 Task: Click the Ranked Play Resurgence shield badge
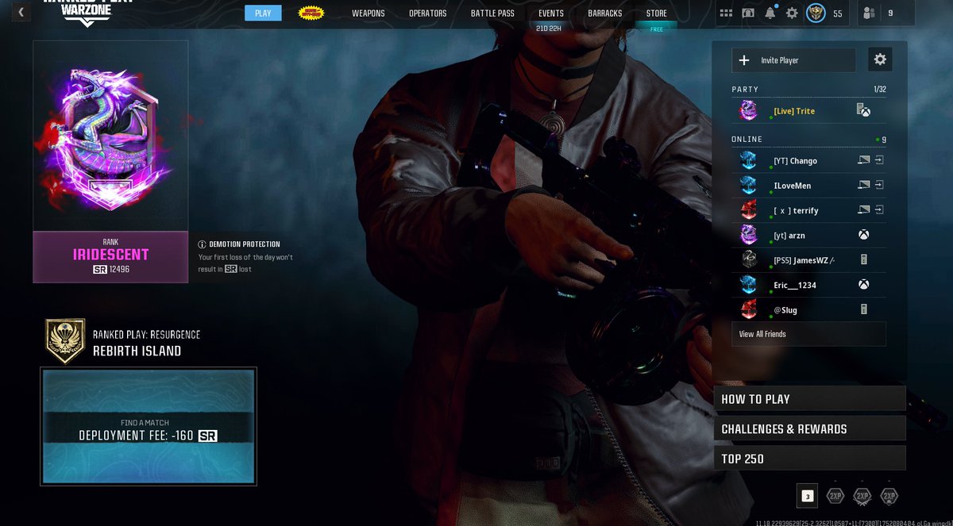(64, 340)
